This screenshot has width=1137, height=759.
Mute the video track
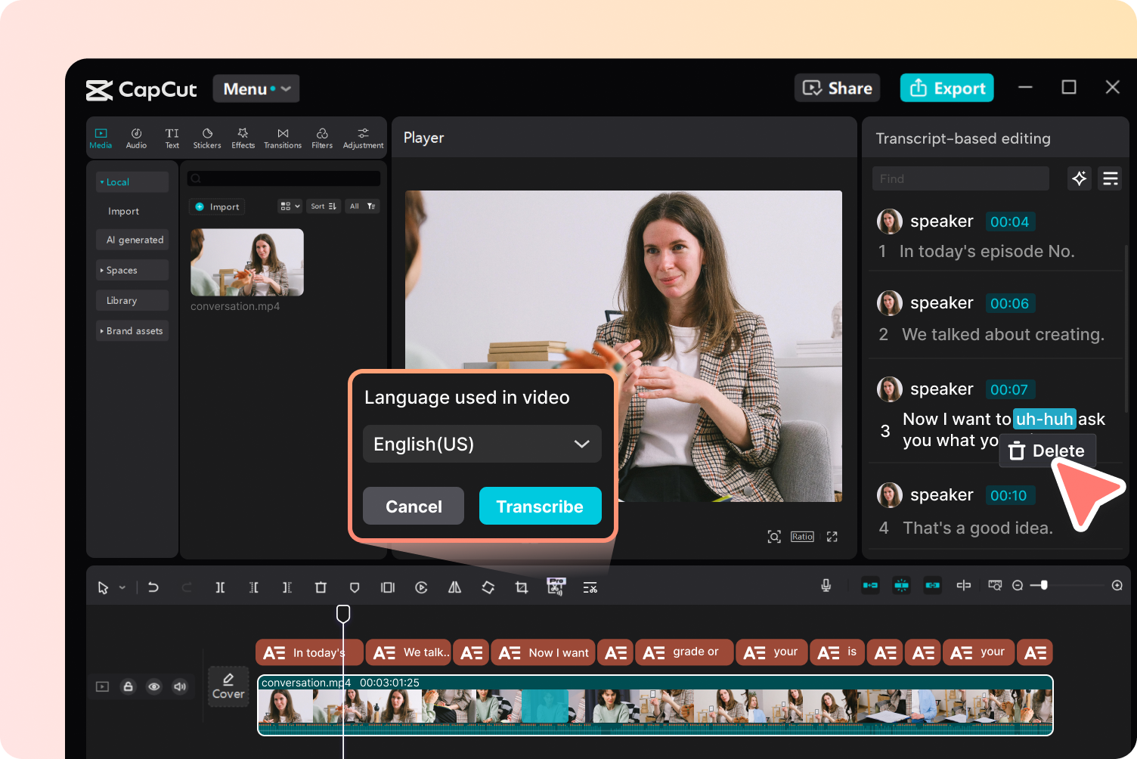(180, 686)
